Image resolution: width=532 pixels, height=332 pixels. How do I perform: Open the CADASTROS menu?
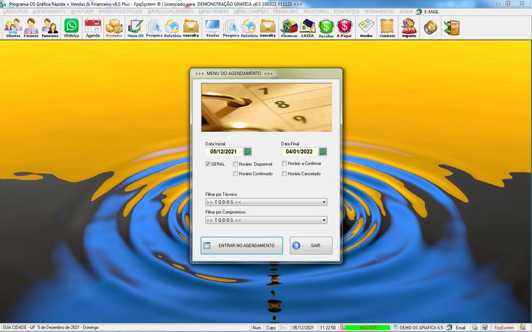coord(15,11)
